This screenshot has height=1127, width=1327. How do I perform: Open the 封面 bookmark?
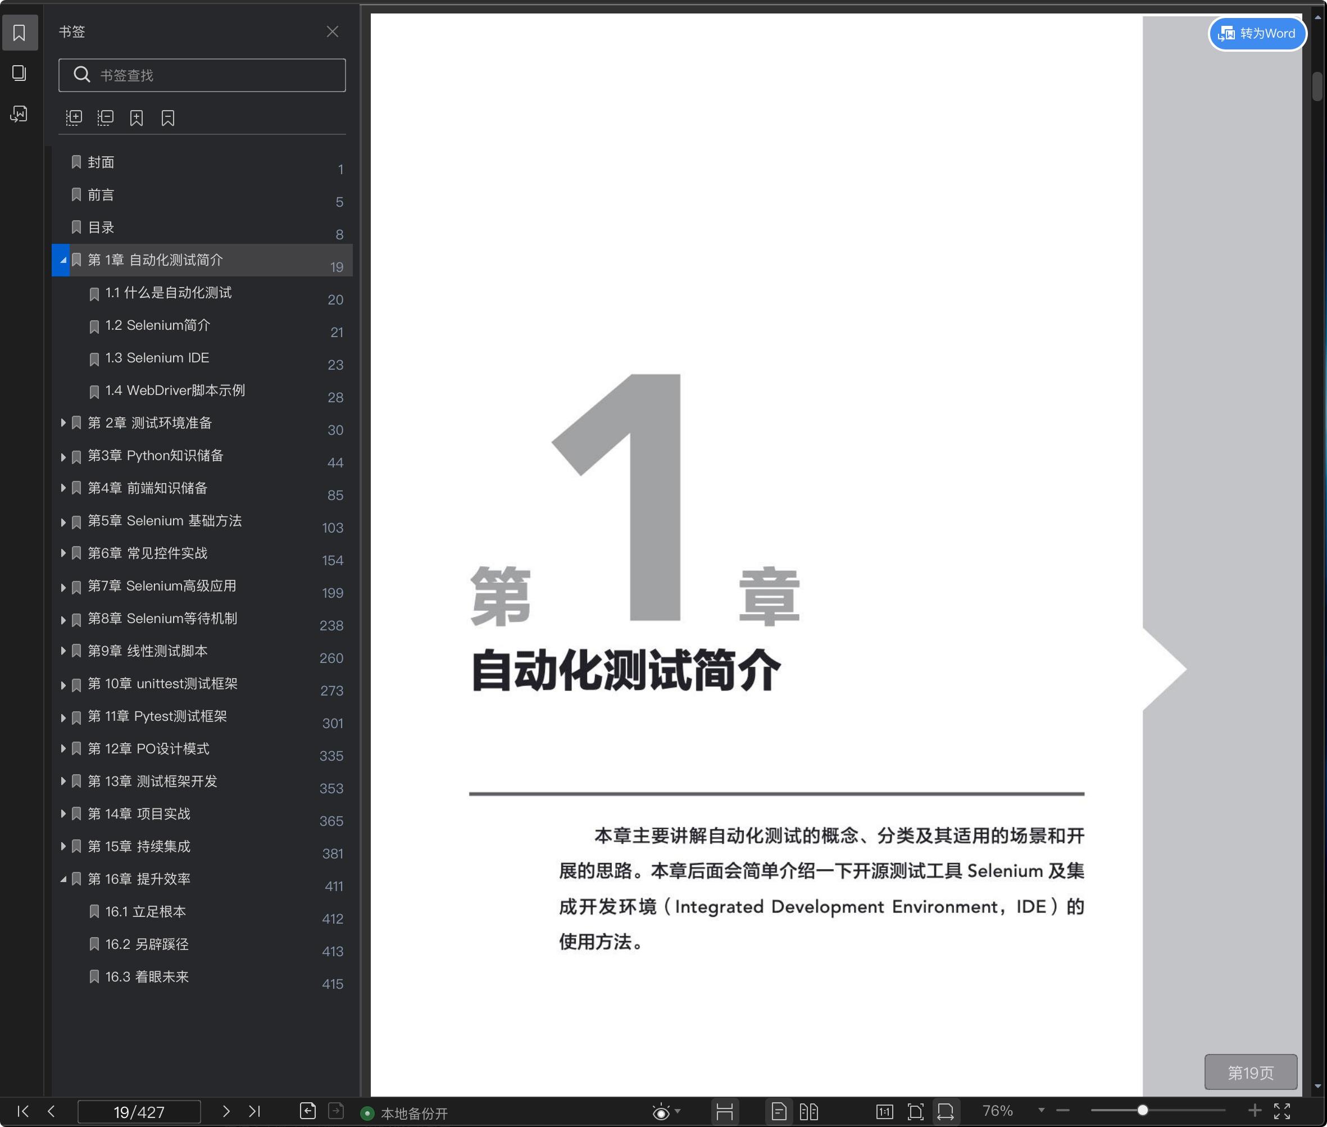pyautogui.click(x=202, y=162)
